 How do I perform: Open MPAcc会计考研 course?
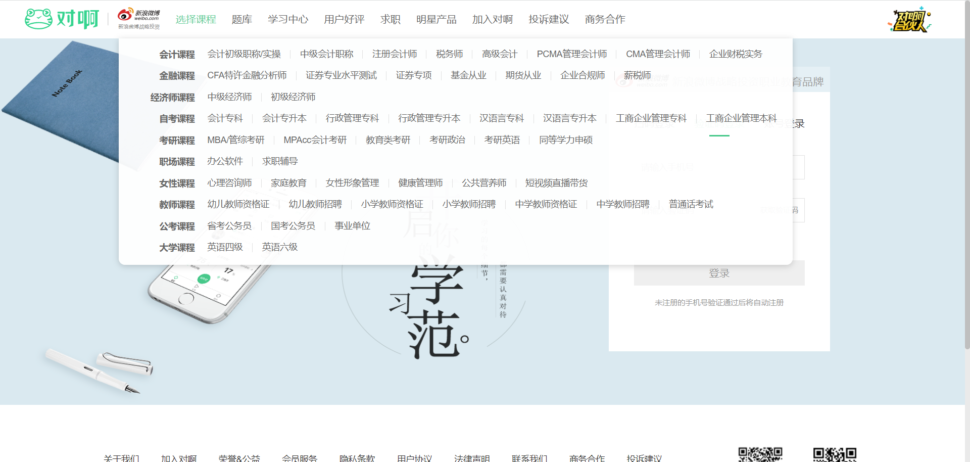[315, 140]
